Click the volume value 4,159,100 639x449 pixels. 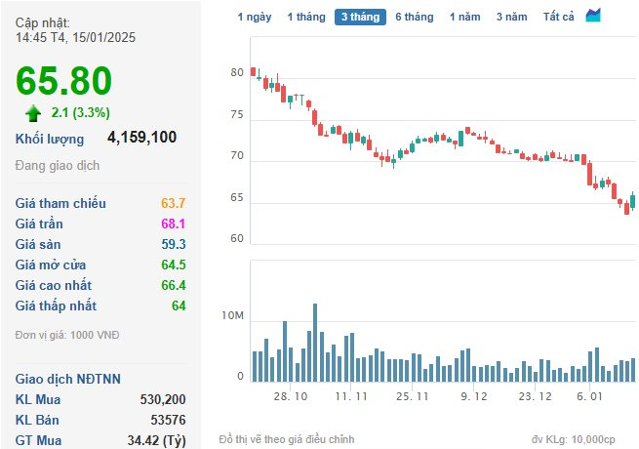pos(141,138)
